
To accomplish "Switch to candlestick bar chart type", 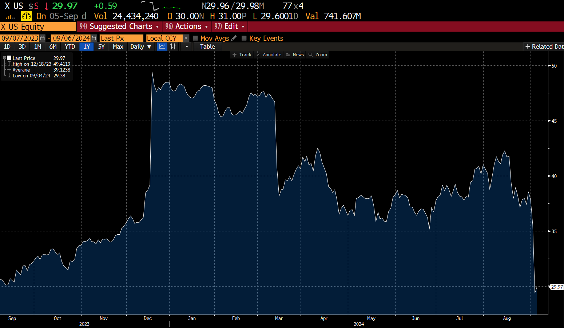I will (173, 46).
